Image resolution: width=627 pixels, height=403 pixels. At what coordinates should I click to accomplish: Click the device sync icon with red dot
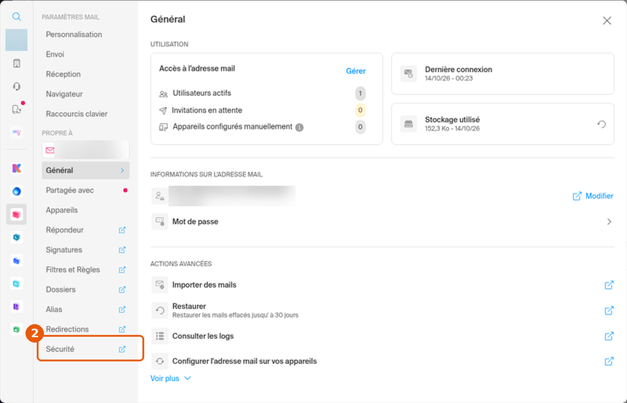click(x=17, y=109)
